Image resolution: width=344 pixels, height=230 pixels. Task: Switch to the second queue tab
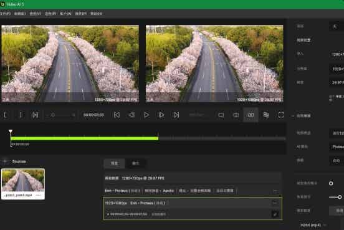(136, 163)
